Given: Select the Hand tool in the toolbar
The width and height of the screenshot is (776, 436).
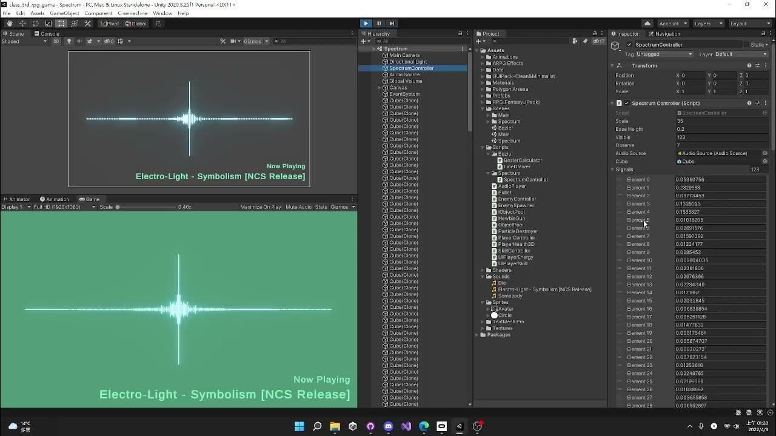Looking at the screenshot, I should coord(9,24).
